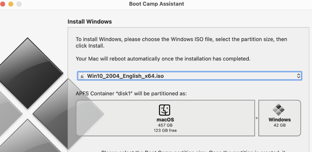Screen dimensions: 312x152
Task: Click the "457 GB" macOS size text
Action: (165, 125)
